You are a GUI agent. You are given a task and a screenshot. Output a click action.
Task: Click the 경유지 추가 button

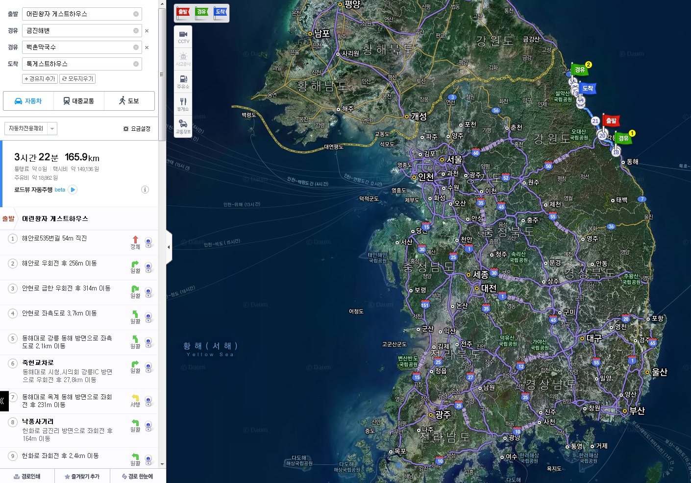(x=40, y=79)
